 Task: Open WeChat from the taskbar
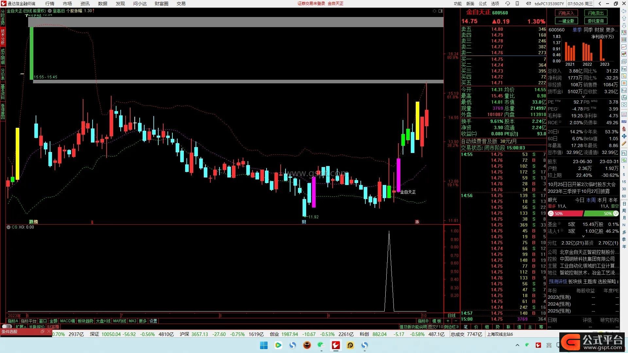tap(321, 345)
